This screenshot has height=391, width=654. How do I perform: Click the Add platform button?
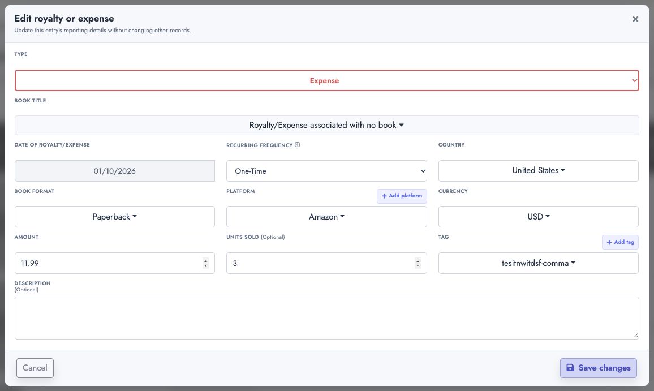point(402,196)
